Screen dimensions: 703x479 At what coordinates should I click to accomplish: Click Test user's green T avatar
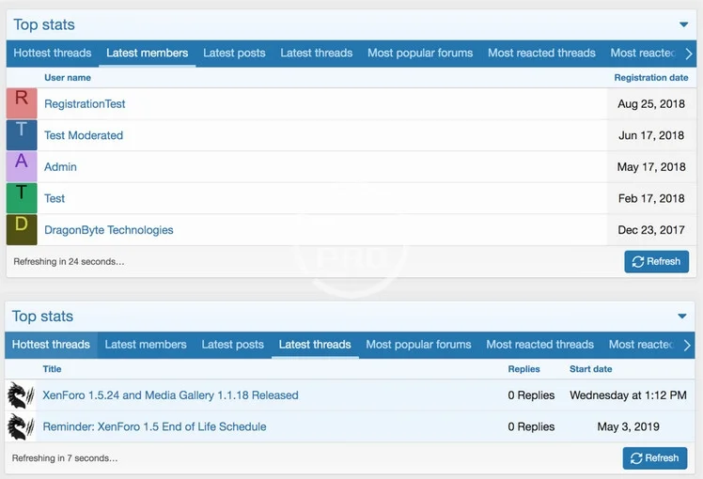click(x=22, y=197)
